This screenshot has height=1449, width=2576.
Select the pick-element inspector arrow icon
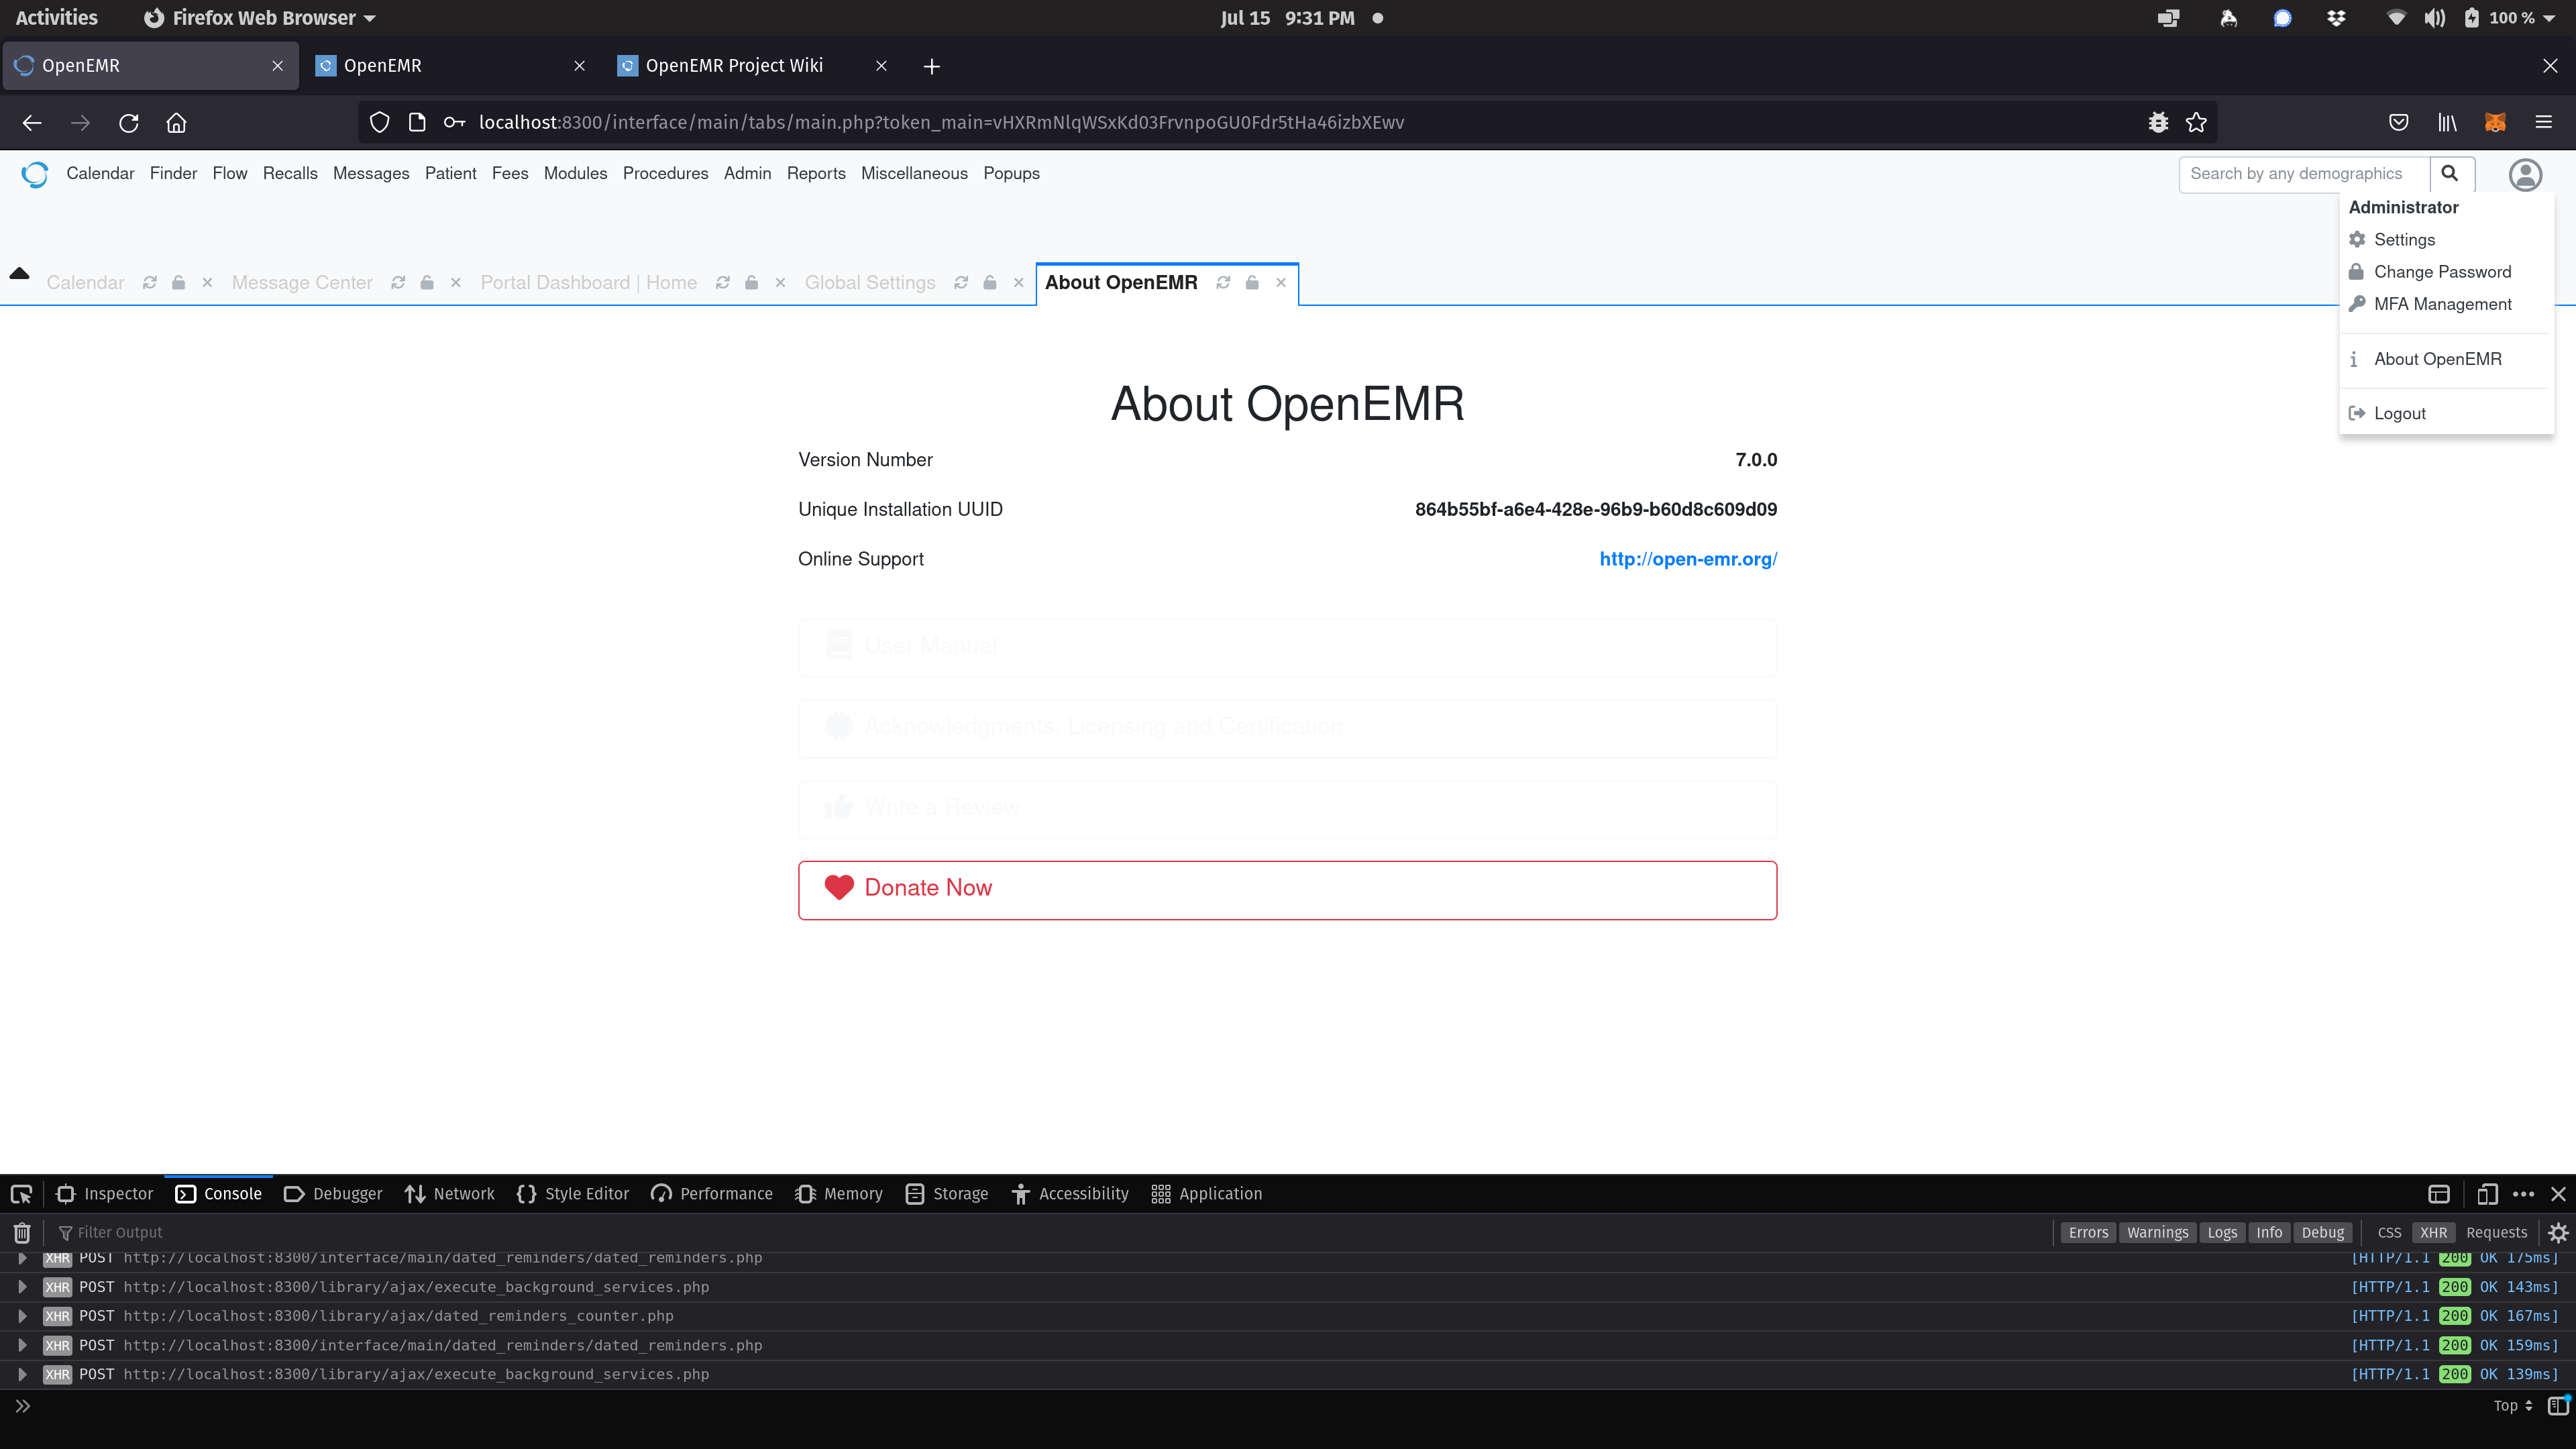[x=20, y=1193]
